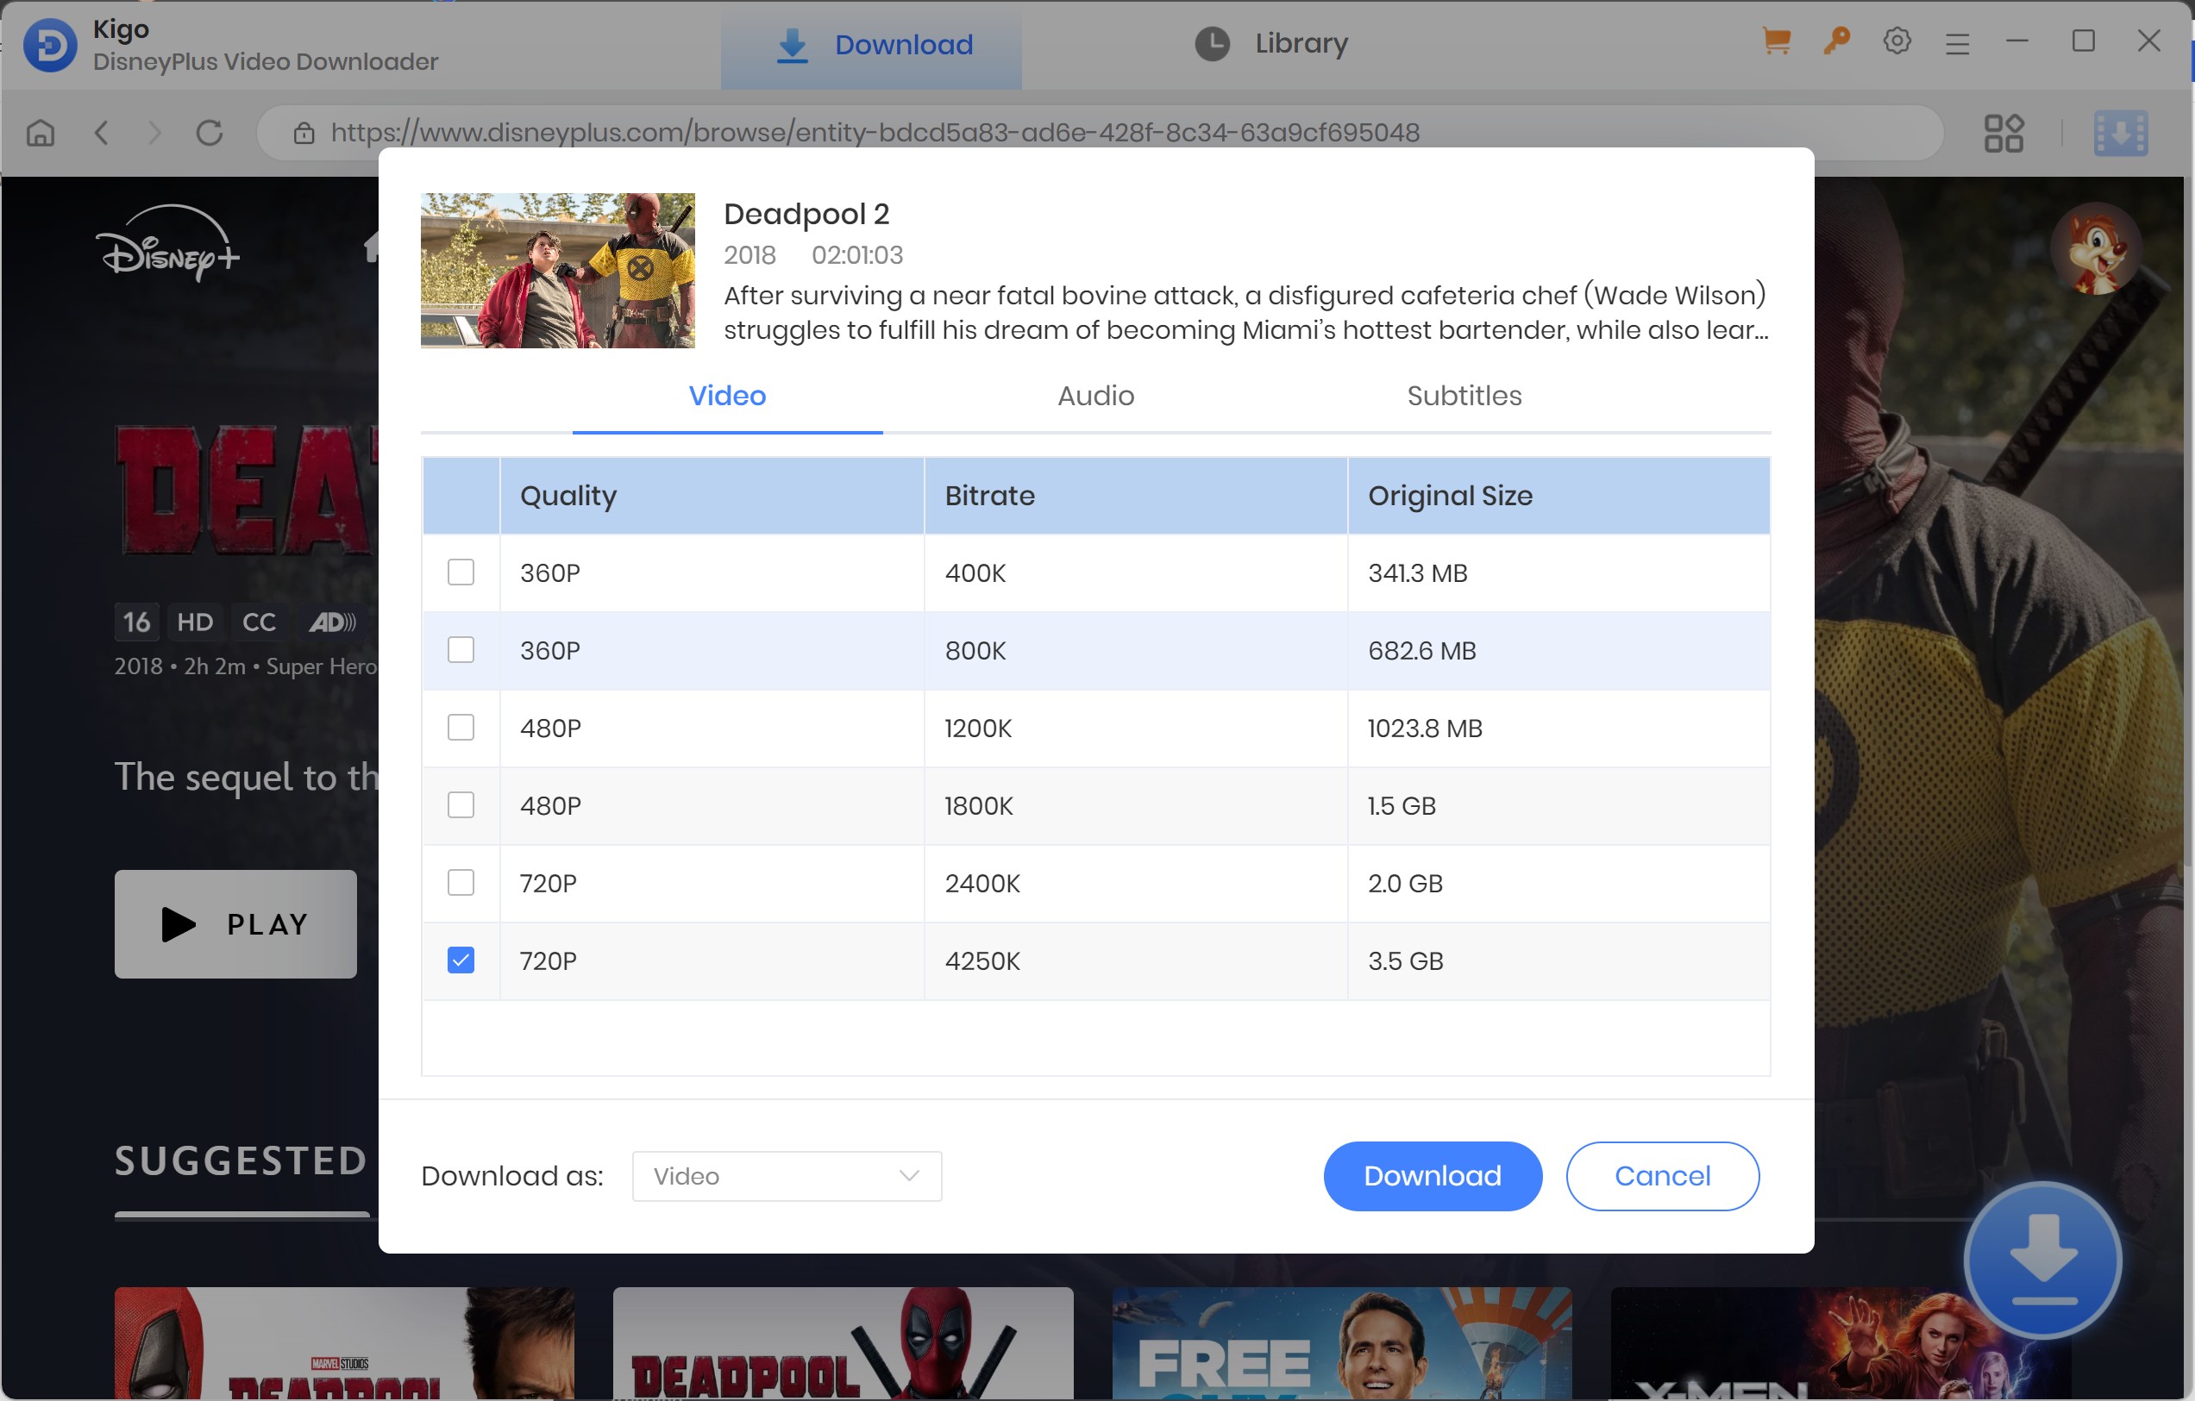Open the Deadpool suggested movie card
Viewport: 2195px width, 1401px height.
(843, 1342)
